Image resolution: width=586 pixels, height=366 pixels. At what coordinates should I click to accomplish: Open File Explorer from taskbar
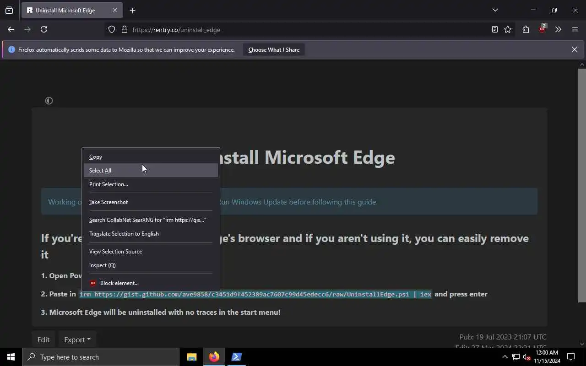[191, 357]
